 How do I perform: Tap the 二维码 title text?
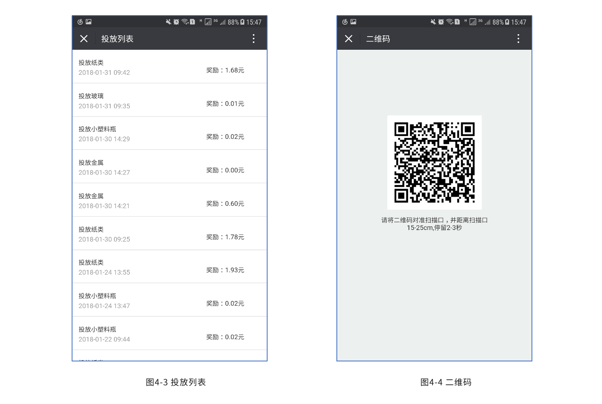point(378,39)
